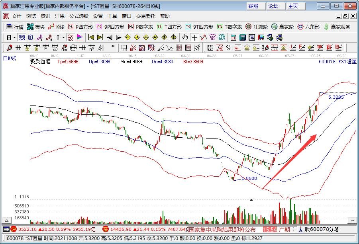Click the right scroll arrow below chart
359x244 pixels.
click(x=353, y=220)
